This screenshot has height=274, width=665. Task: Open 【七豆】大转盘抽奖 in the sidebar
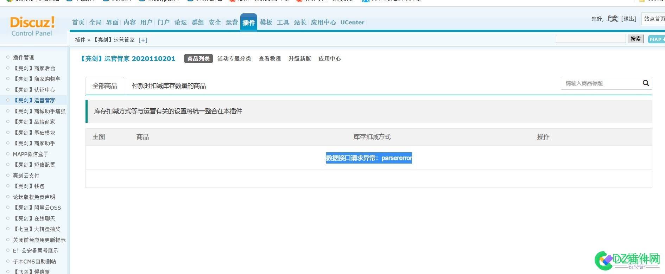37,229
